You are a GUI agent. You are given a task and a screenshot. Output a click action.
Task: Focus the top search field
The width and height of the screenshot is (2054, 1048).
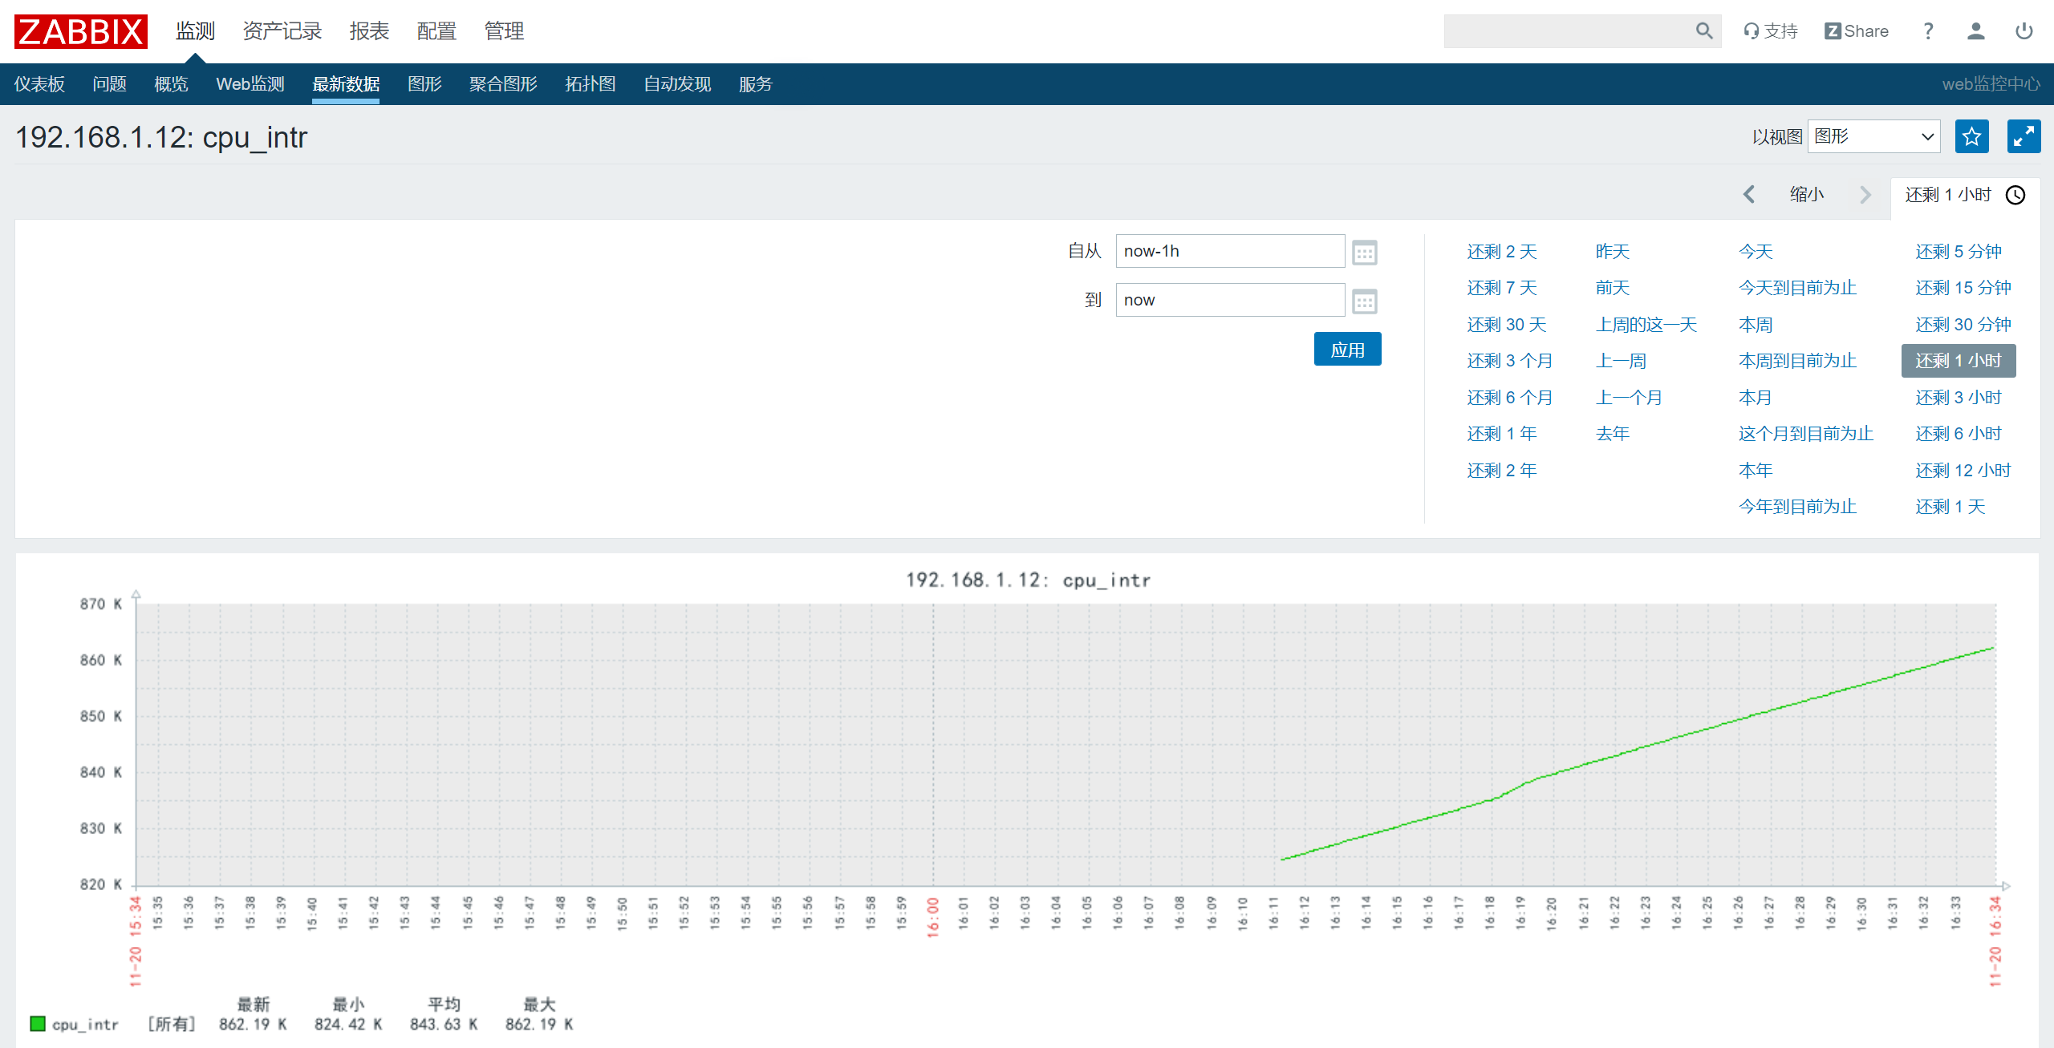coord(1570,31)
